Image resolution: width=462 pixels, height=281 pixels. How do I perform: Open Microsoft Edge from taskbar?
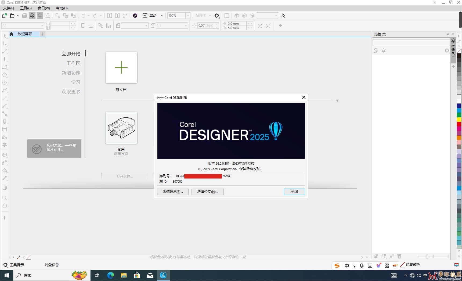point(111,275)
